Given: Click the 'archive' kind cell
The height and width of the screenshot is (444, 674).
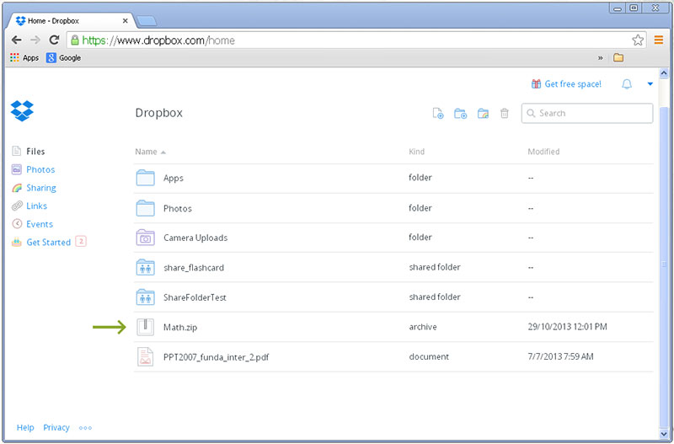Looking at the screenshot, I should coord(423,327).
